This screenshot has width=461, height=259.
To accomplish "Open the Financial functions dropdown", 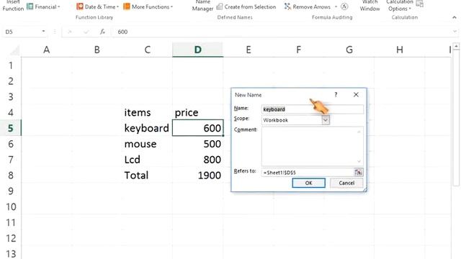I will [43, 6].
